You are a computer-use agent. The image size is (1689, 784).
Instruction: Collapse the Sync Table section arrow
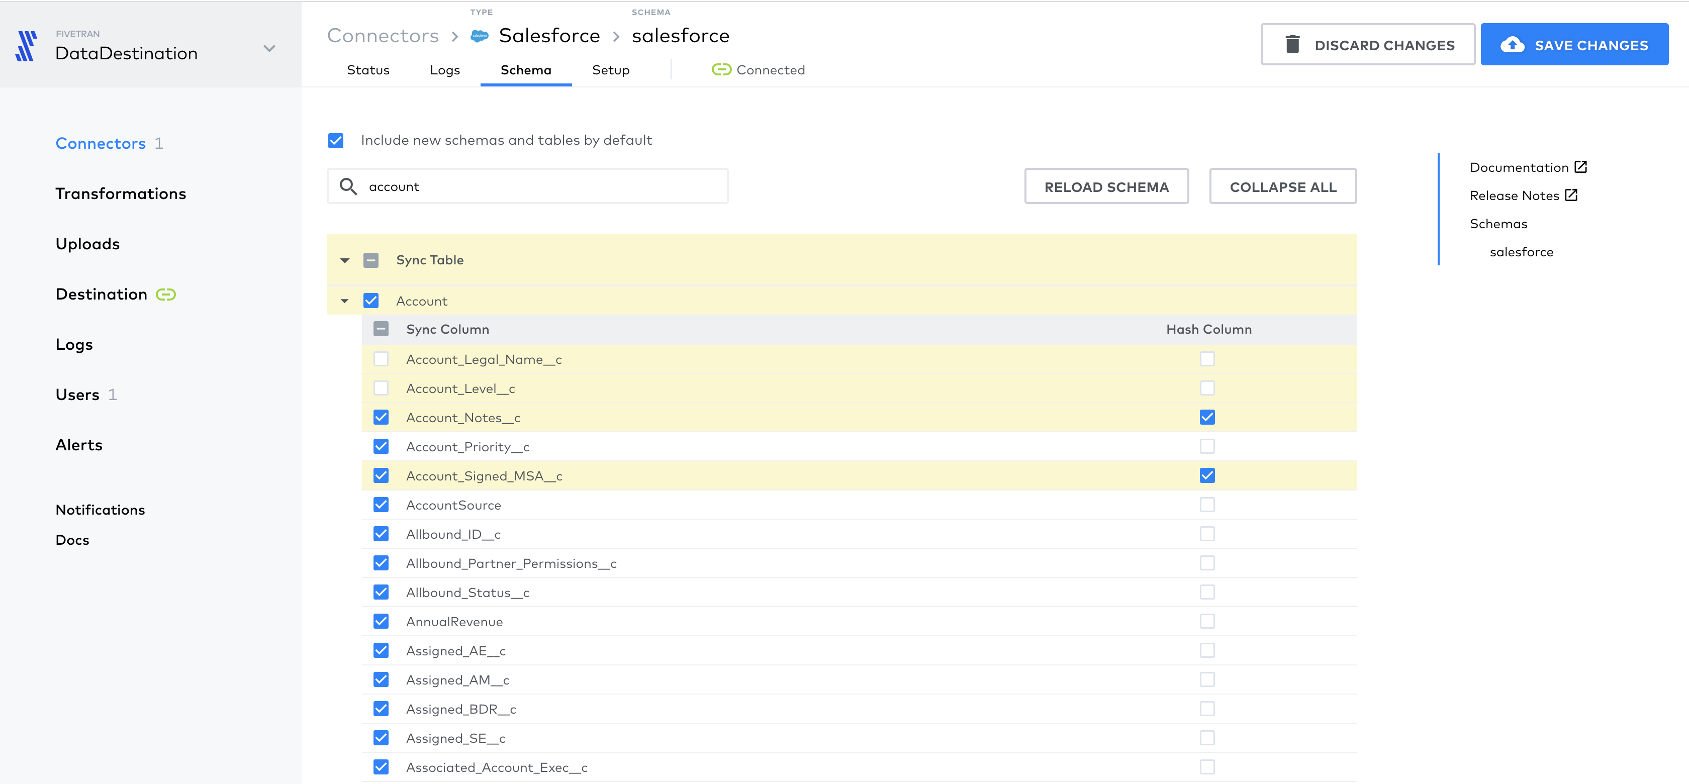345,260
